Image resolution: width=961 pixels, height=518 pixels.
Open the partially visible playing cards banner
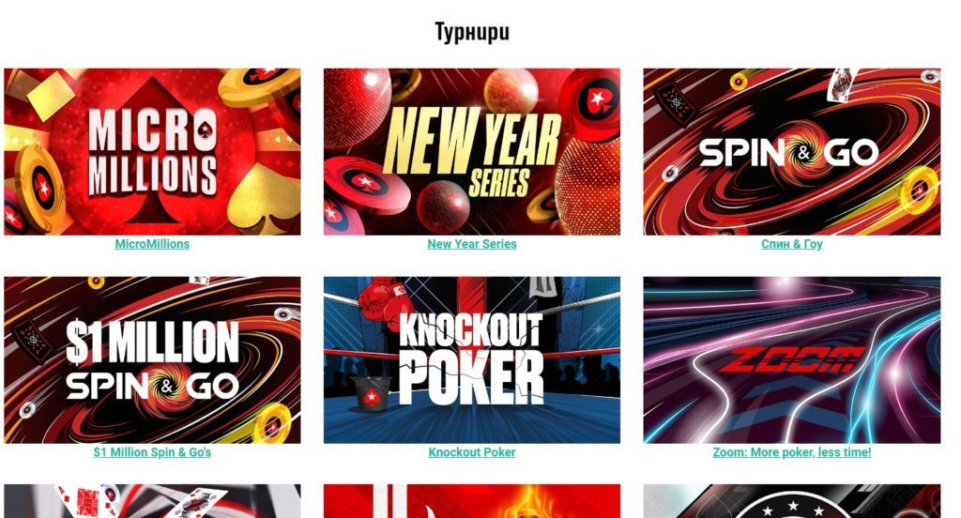(152, 501)
